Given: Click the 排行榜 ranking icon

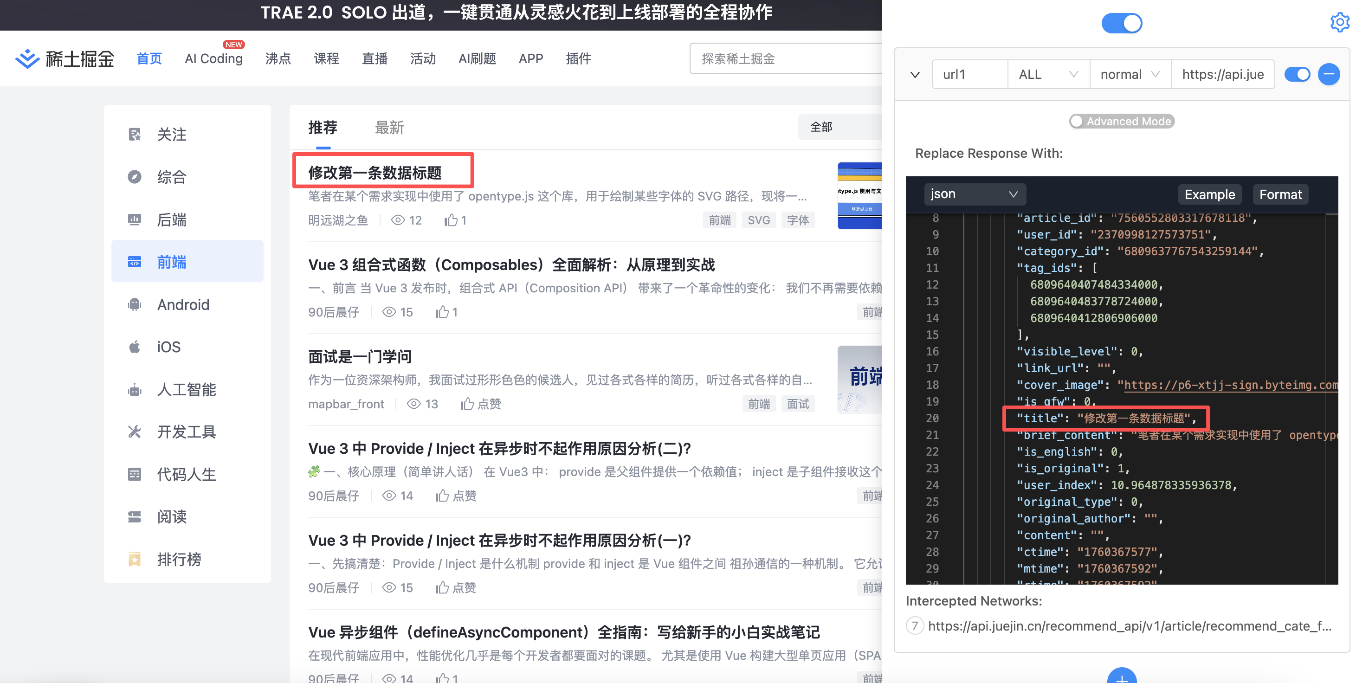Looking at the screenshot, I should pyautogui.click(x=135, y=559).
